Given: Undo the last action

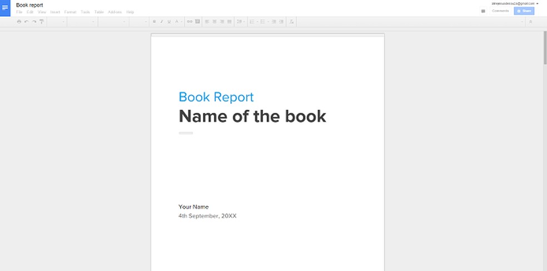Looking at the screenshot, I should [26, 22].
